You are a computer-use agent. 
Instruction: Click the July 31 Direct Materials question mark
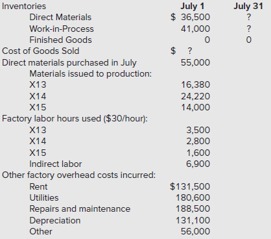pos(249,18)
